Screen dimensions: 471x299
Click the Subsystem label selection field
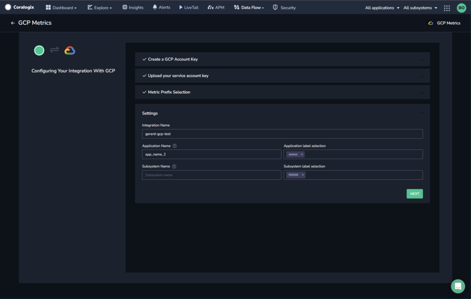(353, 175)
